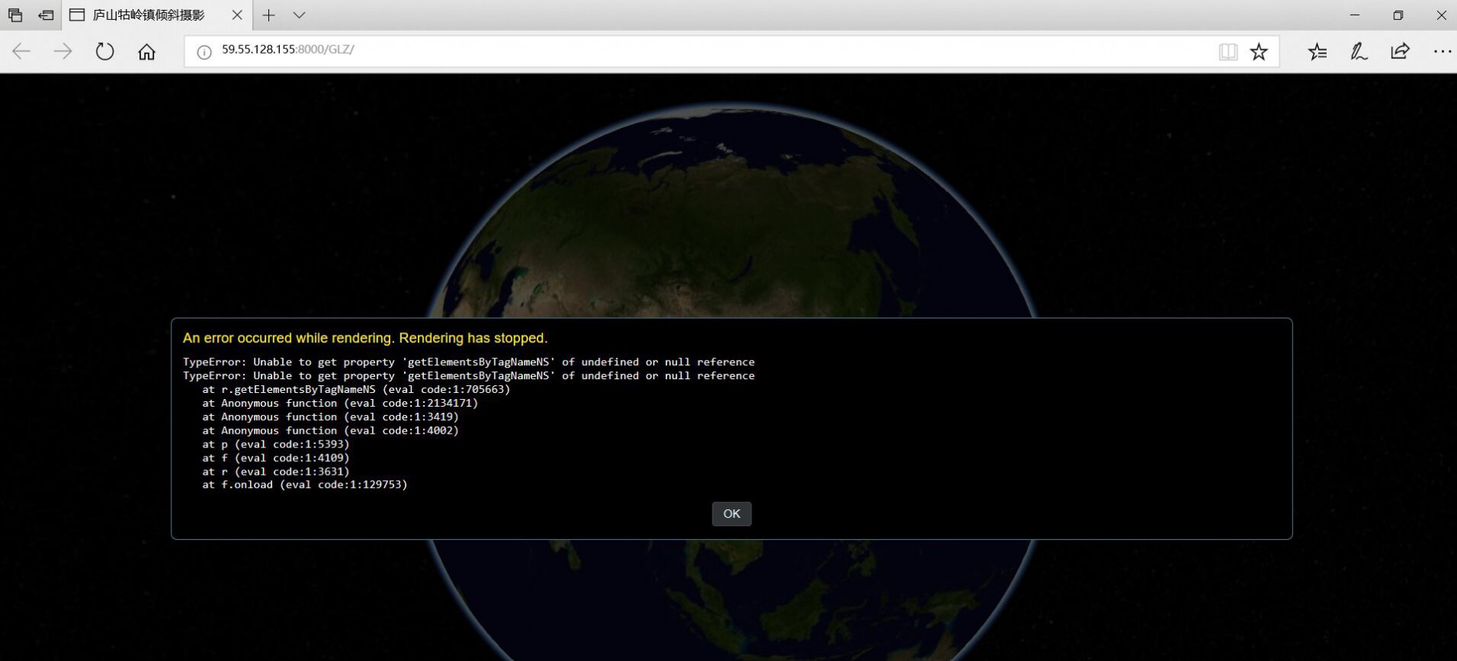Click stack line 'at p (eval code:1:5393)'

pos(275,443)
